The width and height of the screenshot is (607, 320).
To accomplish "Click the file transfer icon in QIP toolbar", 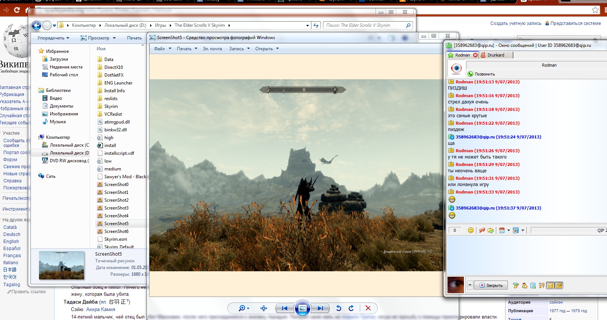I will coord(491,230).
